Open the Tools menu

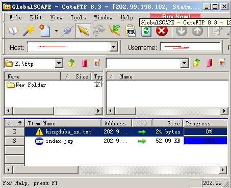tap(78, 17)
